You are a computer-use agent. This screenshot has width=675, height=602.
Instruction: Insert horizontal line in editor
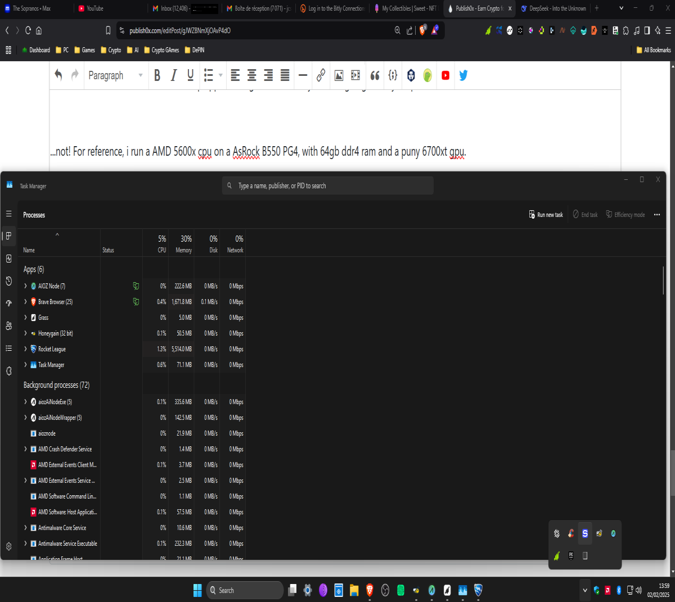303,75
